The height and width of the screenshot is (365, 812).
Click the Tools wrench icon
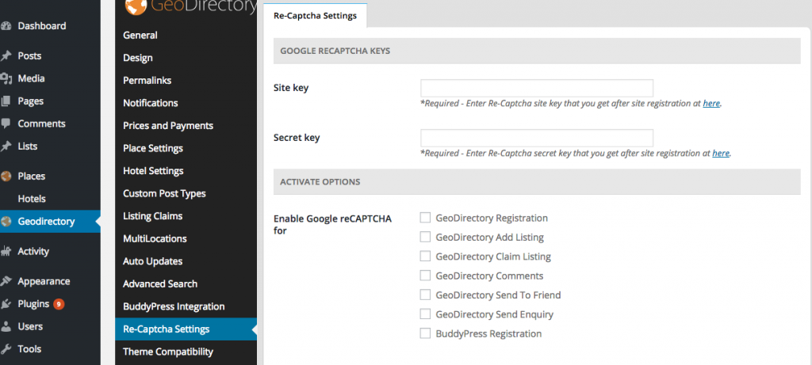pos(6,349)
